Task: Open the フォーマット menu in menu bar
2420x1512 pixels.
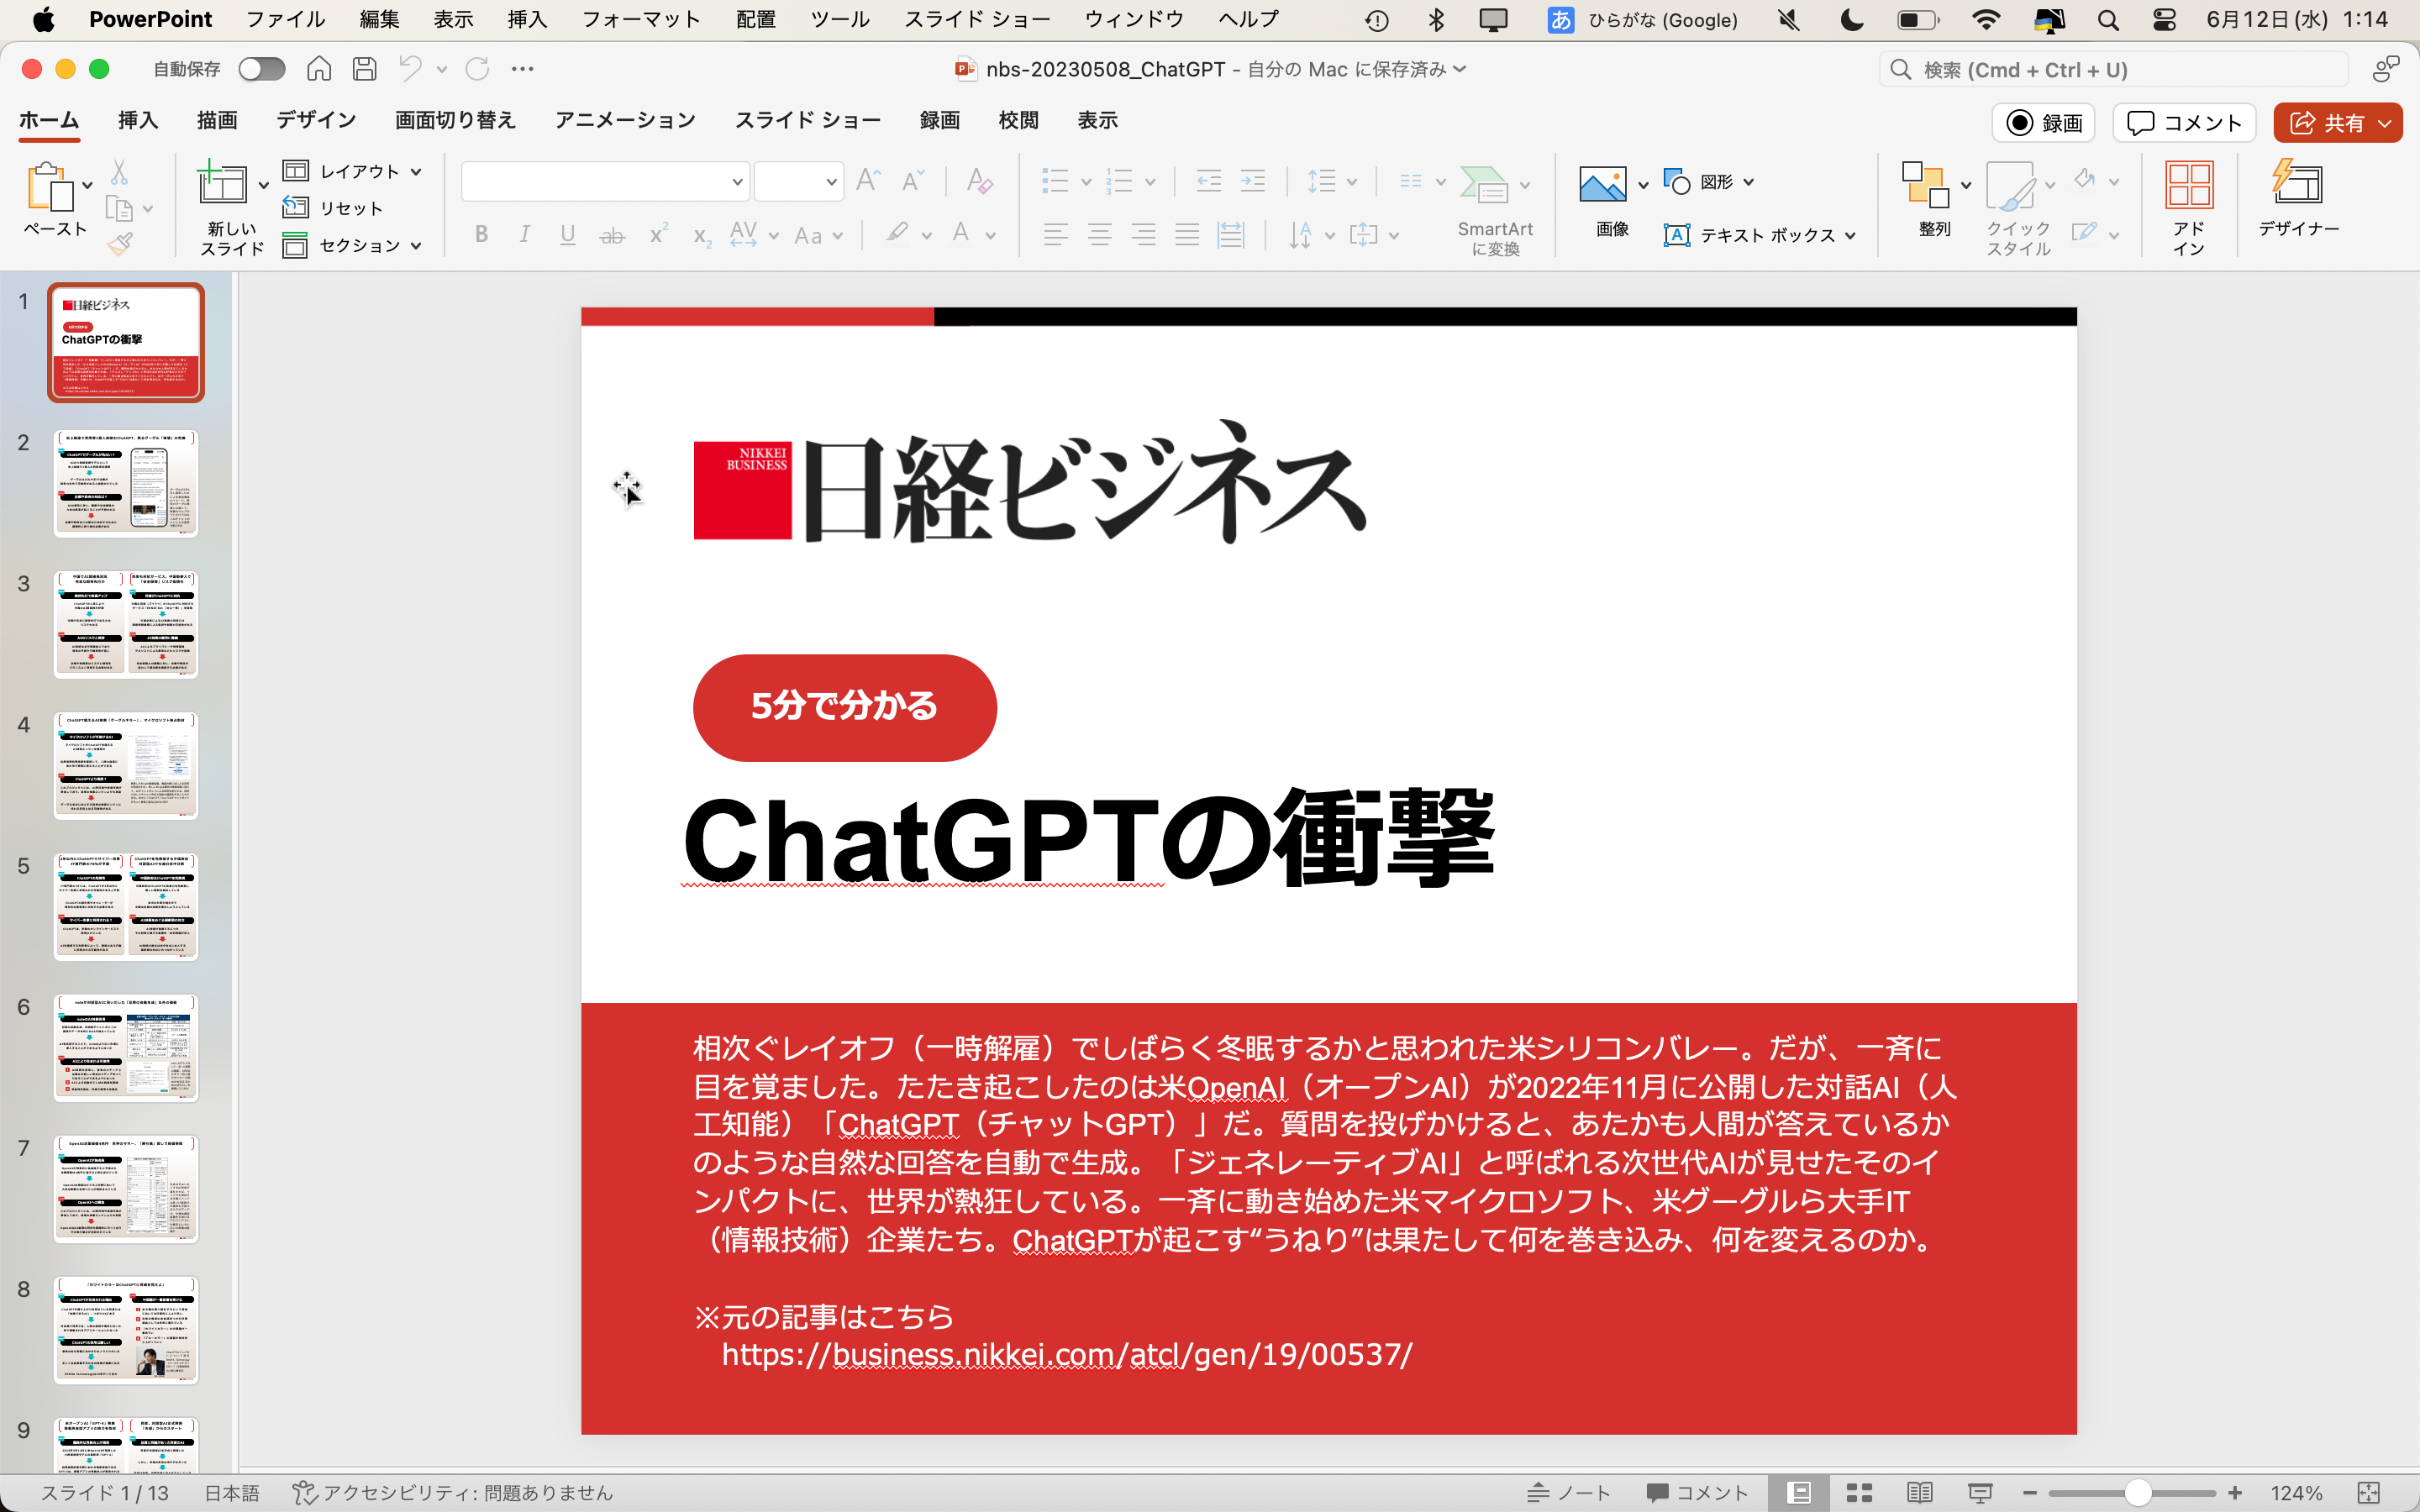Action: (641, 19)
